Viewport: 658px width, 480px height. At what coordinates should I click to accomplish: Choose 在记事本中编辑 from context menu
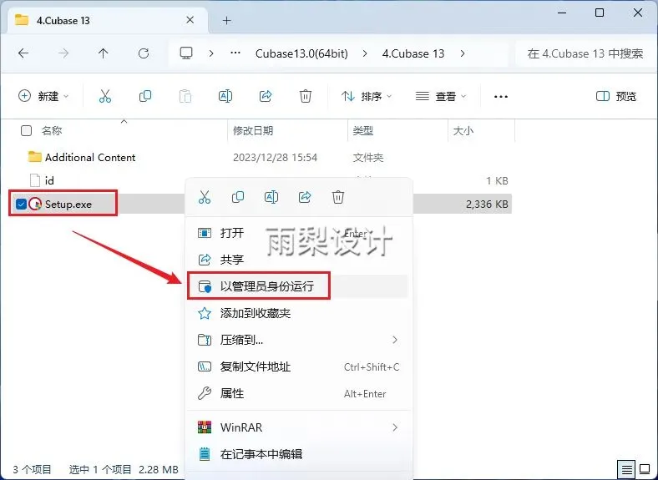point(297,454)
